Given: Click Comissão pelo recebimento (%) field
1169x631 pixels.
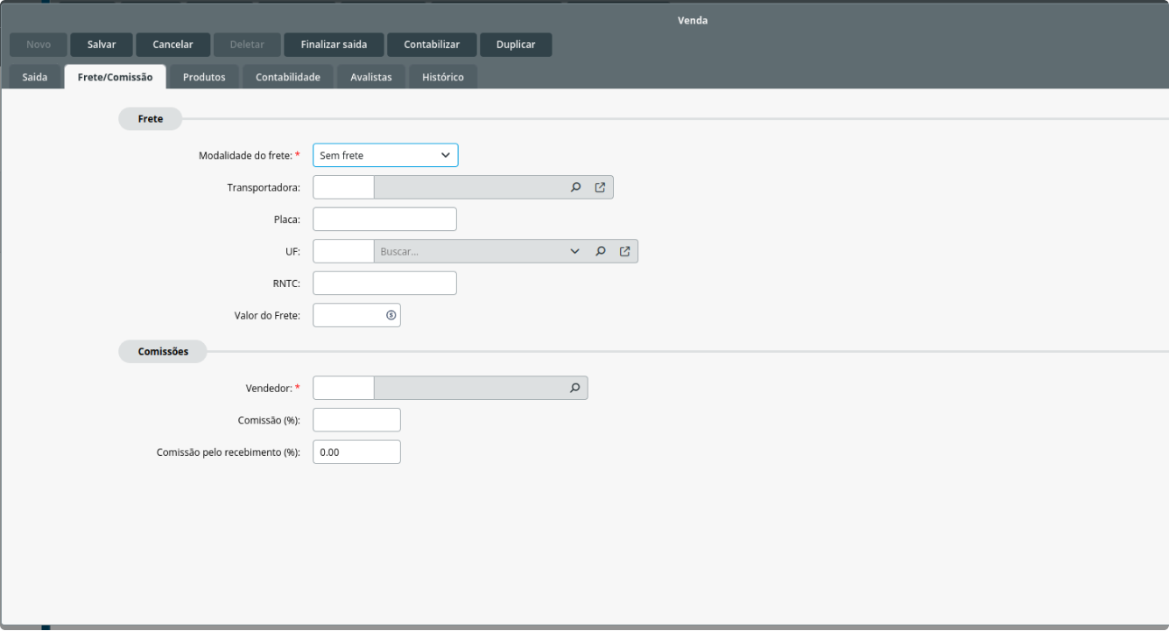Looking at the screenshot, I should [356, 452].
